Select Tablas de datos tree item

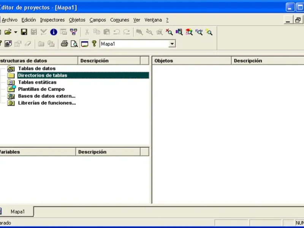point(37,68)
